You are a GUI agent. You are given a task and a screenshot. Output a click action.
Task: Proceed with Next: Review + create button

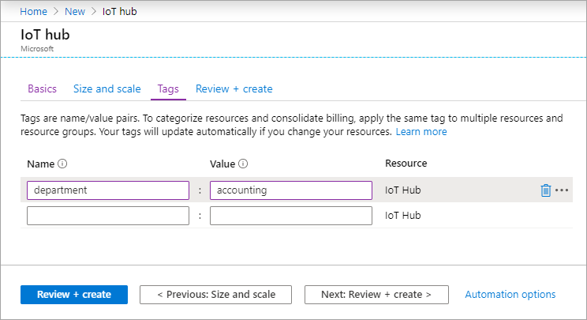[x=376, y=295]
